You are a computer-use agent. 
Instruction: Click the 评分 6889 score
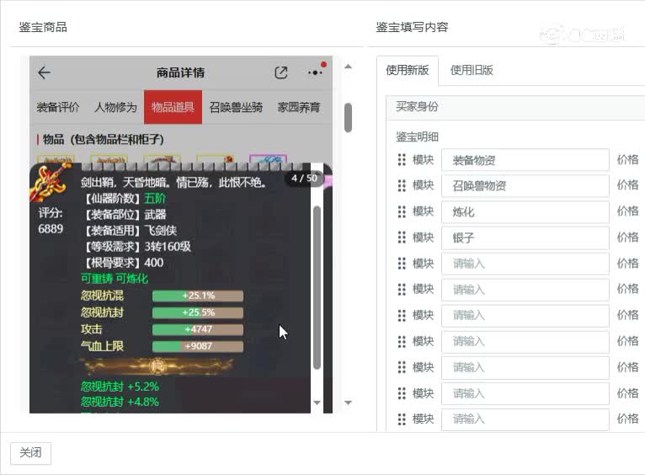click(51, 221)
